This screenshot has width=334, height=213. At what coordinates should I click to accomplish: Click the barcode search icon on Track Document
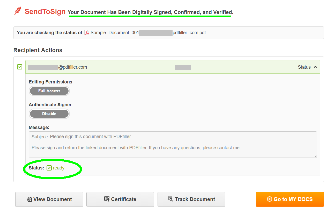(x=170, y=199)
